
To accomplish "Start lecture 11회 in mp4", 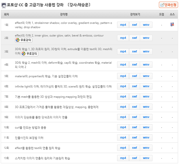I will pos(123,138).
